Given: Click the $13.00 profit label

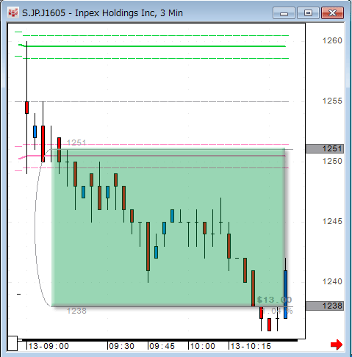Looking at the screenshot, I should coord(274,300).
